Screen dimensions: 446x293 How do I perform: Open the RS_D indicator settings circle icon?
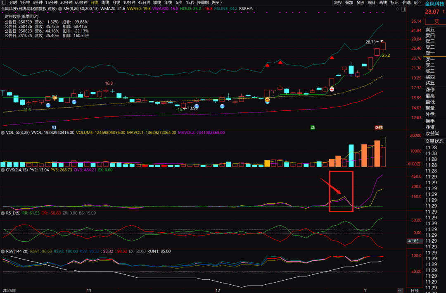tap(2, 213)
